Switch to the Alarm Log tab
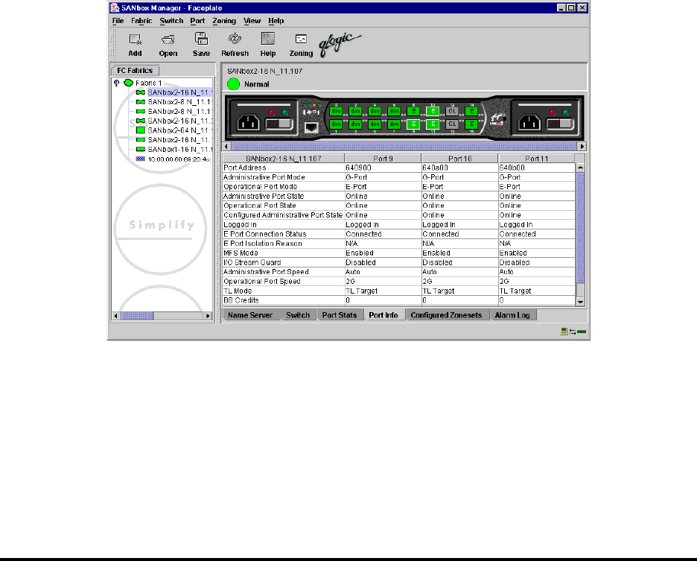 point(514,315)
